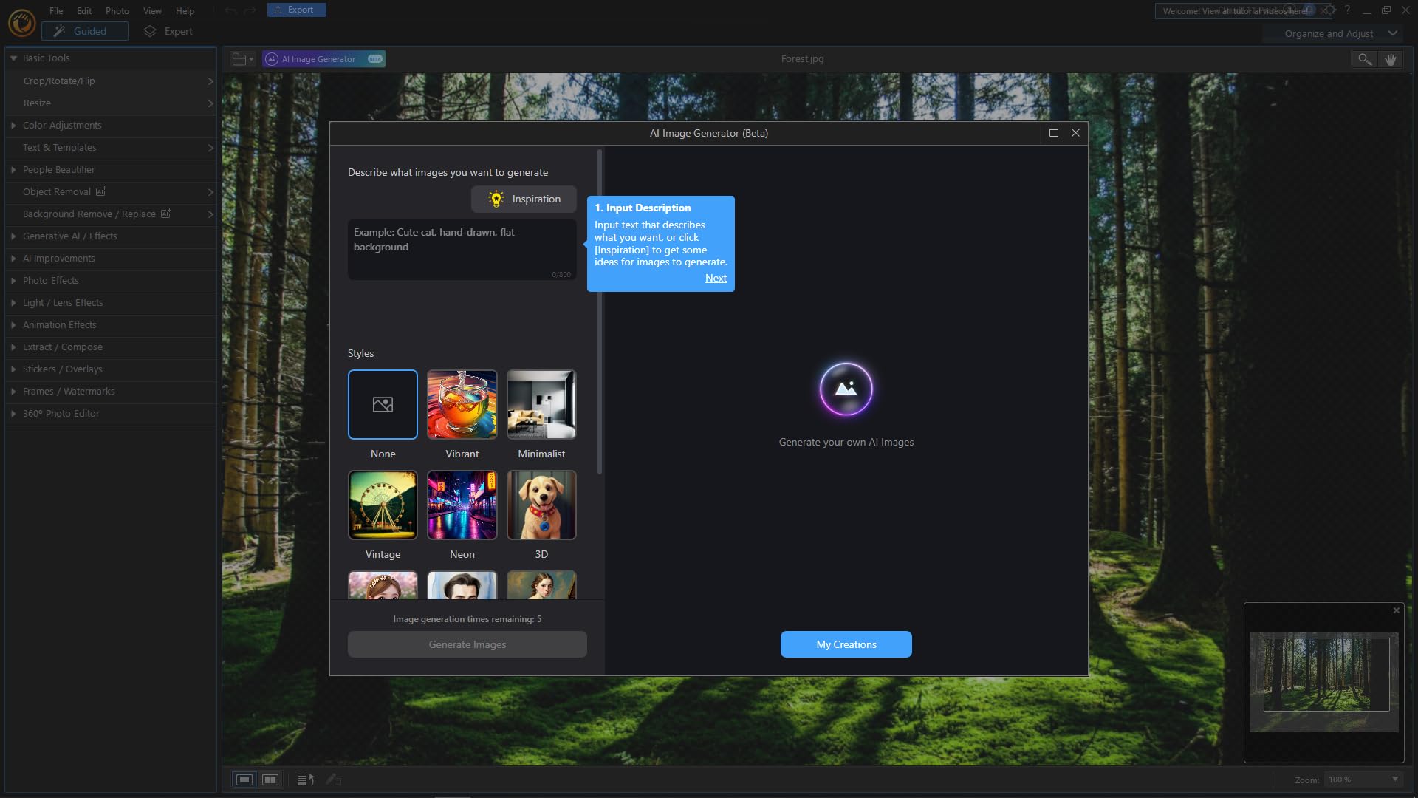The width and height of the screenshot is (1418, 798).
Task: Open the Photo menu
Action: [117, 11]
